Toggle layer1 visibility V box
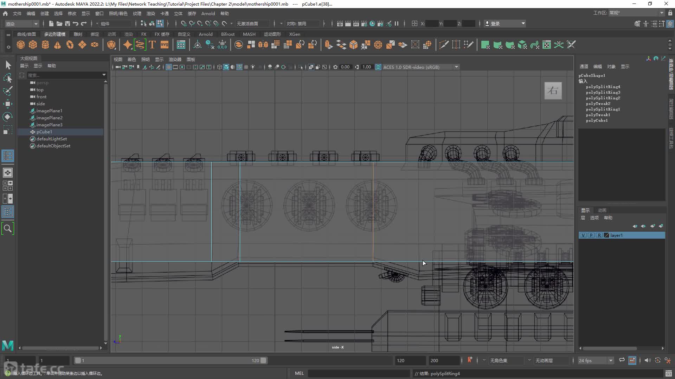The image size is (675, 379). click(x=583, y=235)
